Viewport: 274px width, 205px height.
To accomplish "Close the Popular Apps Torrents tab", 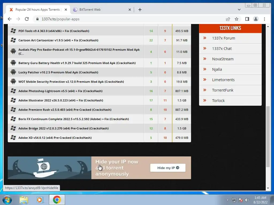I will coord(66,10).
